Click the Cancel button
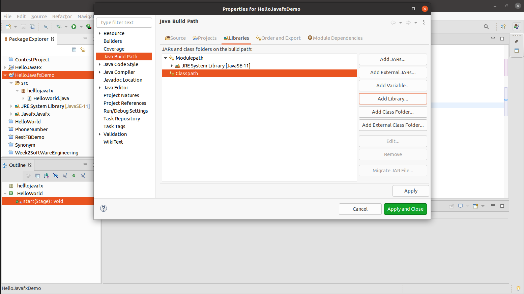524x294 pixels. 360,209
